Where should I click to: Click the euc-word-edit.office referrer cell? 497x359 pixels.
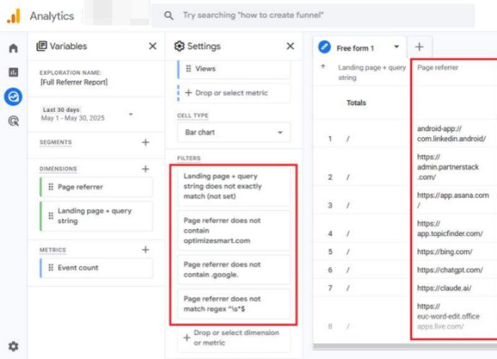coord(448,316)
